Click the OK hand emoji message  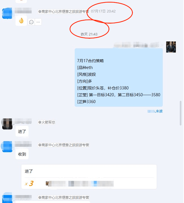point(21,21)
